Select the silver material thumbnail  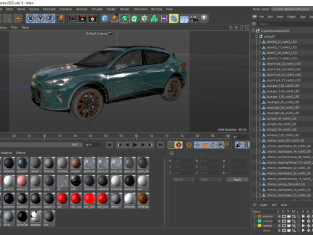[x=8, y=217]
